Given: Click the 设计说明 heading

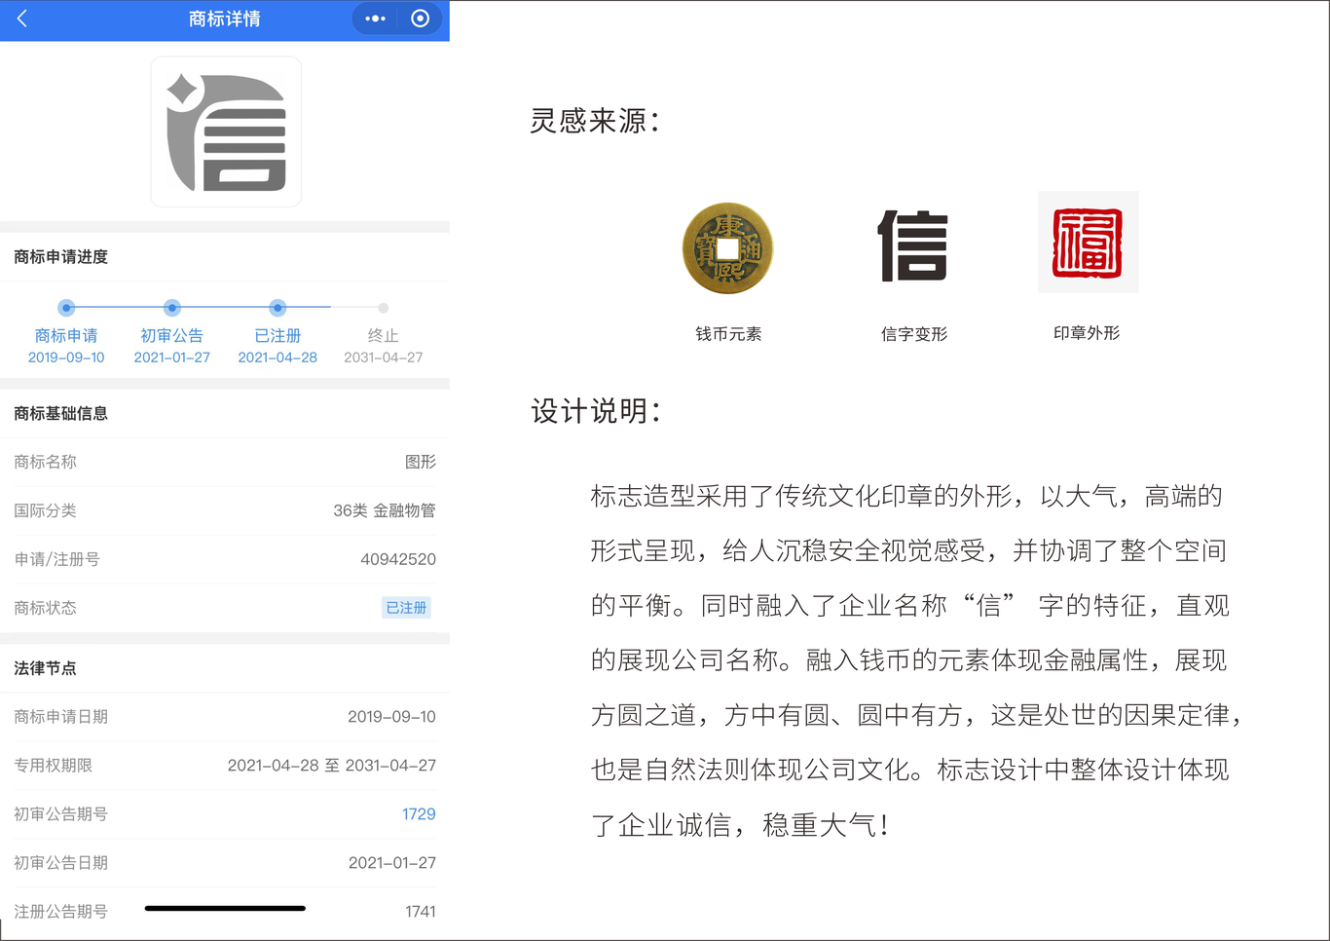Looking at the screenshot, I should click(x=596, y=411).
